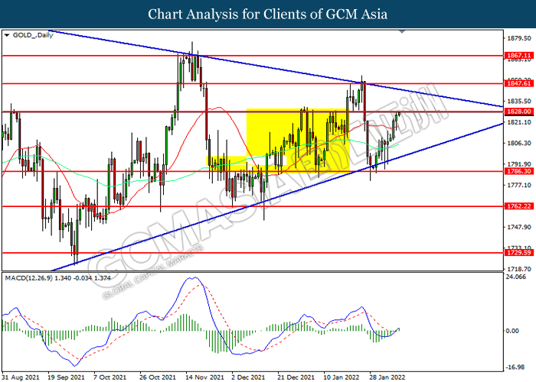Click the large yellow consolidation rectangle
The width and height of the screenshot is (536, 382).
click(x=298, y=141)
